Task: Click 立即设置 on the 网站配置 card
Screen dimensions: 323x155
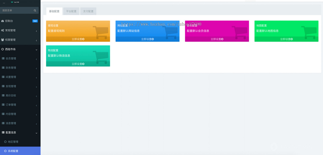Action: tap(148, 39)
